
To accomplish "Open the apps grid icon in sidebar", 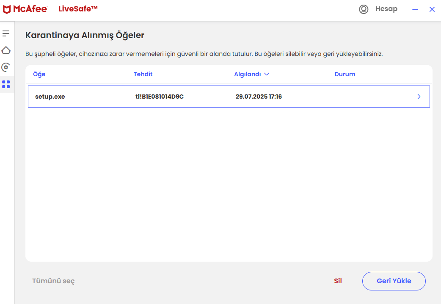I will tap(6, 84).
